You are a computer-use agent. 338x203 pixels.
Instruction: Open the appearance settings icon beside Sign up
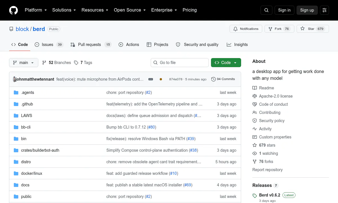324,10
